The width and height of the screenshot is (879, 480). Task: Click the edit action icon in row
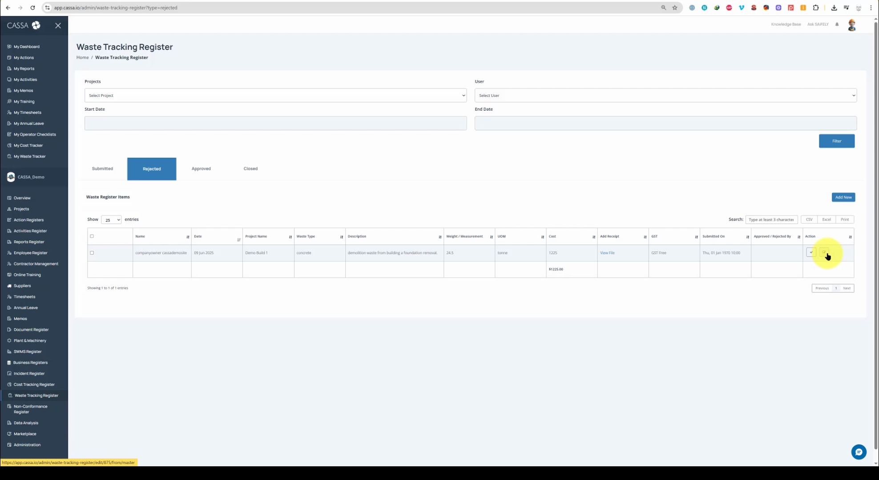tap(823, 252)
